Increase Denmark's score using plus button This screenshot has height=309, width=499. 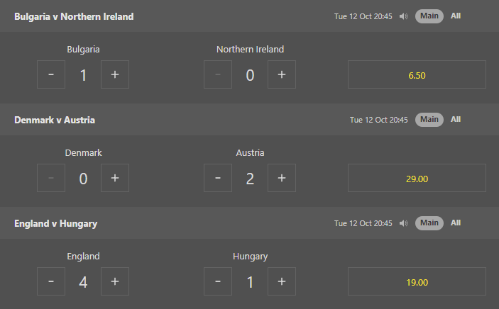click(x=115, y=178)
